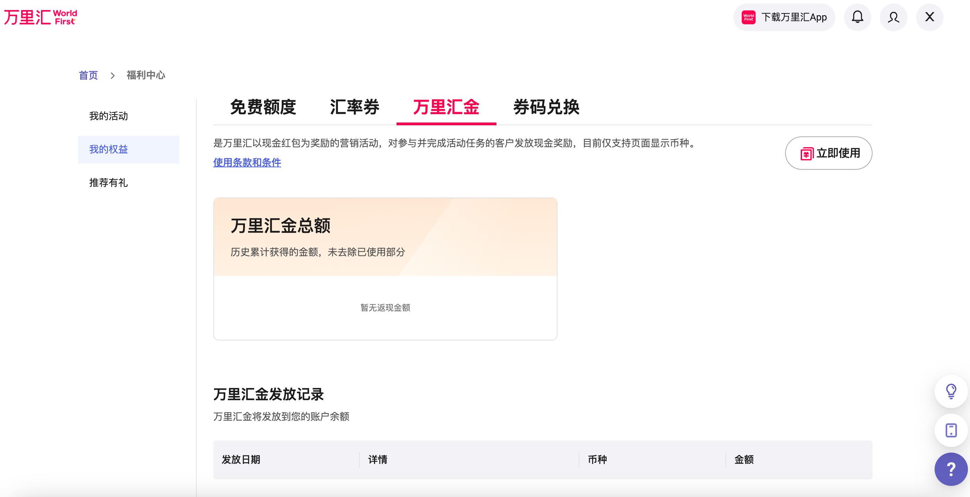Image resolution: width=970 pixels, height=497 pixels.
Task: Select 我的权益 in the sidebar
Action: click(109, 150)
